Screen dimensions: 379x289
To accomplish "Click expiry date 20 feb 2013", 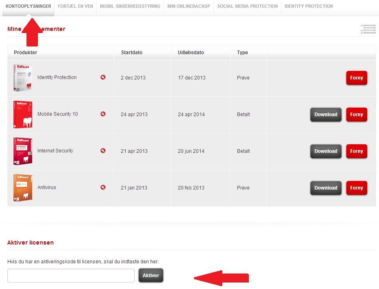I will [x=191, y=188].
